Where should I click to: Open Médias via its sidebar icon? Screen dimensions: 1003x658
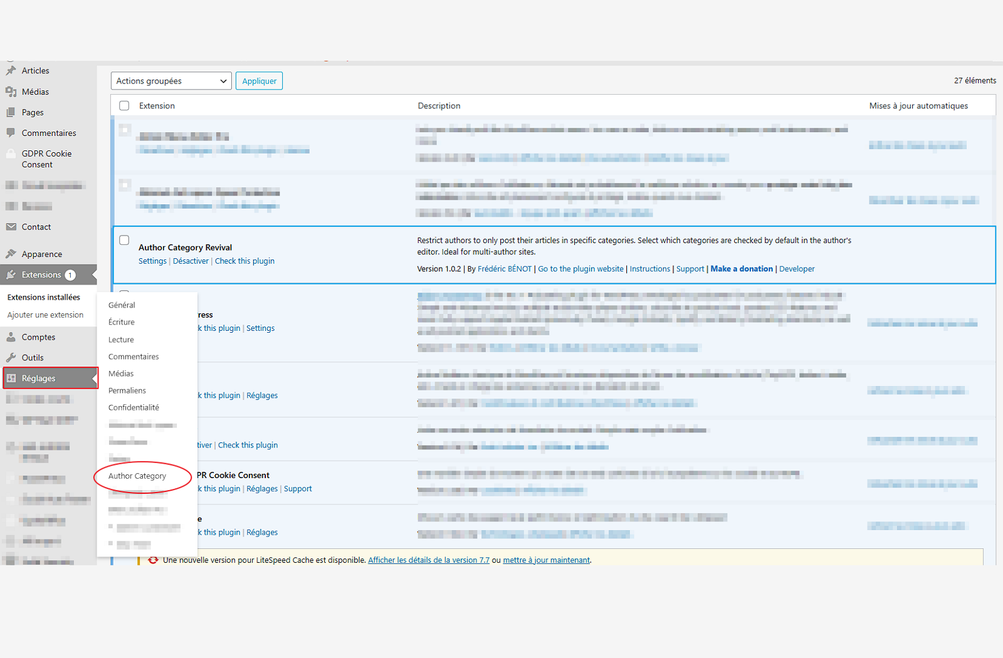[x=11, y=91]
